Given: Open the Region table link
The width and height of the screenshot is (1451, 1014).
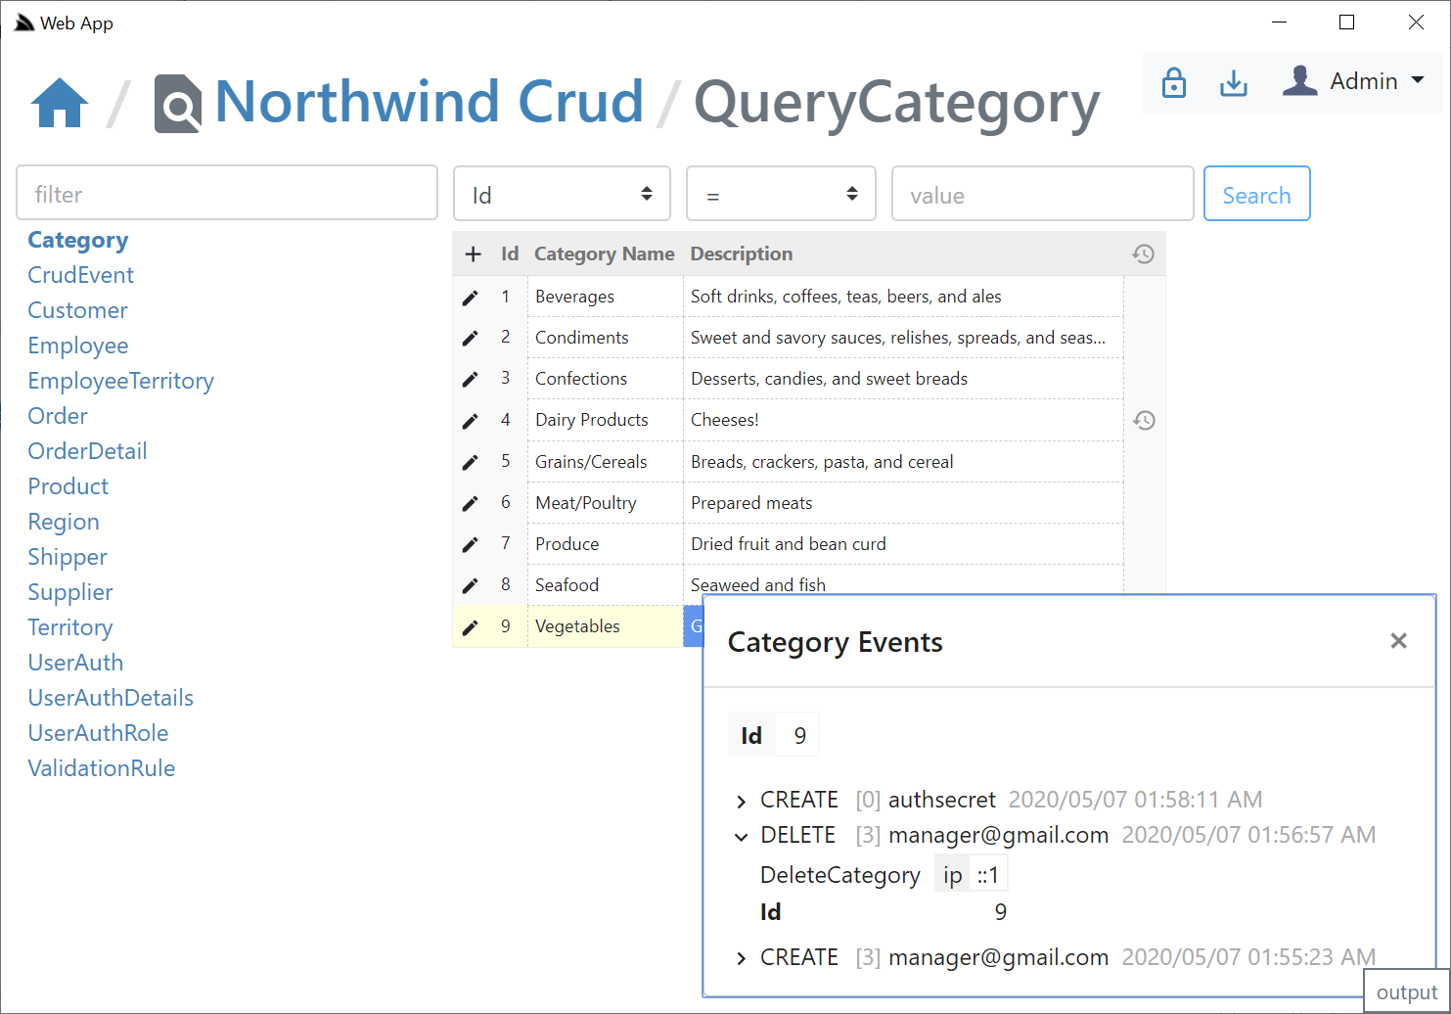Looking at the screenshot, I should pyautogui.click(x=64, y=523).
